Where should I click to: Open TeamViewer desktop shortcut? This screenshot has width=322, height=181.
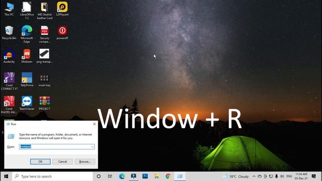tap(27, 103)
